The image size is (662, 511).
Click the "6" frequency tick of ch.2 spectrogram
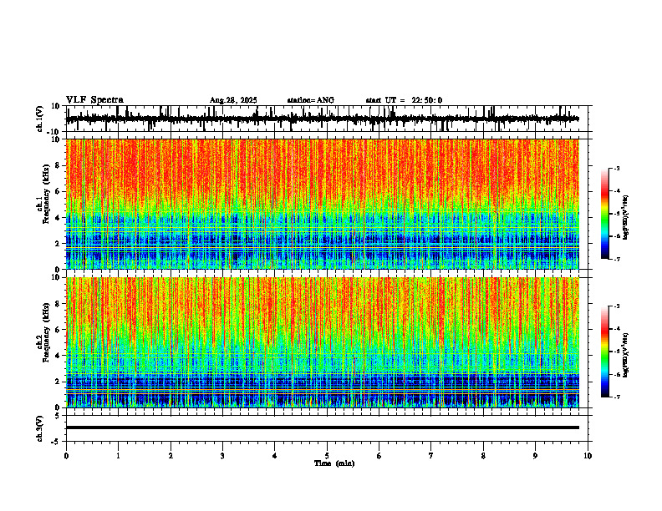[x=58, y=330]
